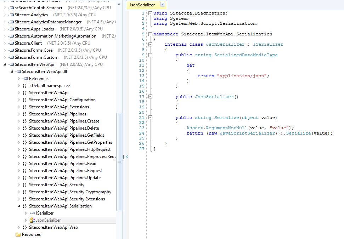Click the Resources folder icon
Image resolution: width=344 pixels, height=239 pixels.
click(18, 234)
